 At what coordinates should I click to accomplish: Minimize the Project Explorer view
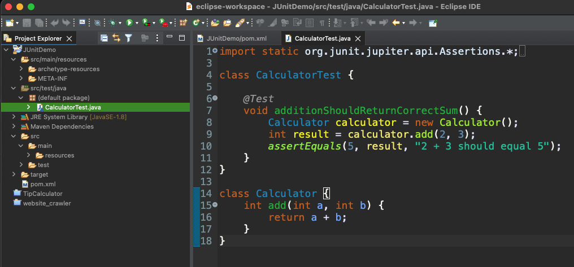click(x=169, y=37)
